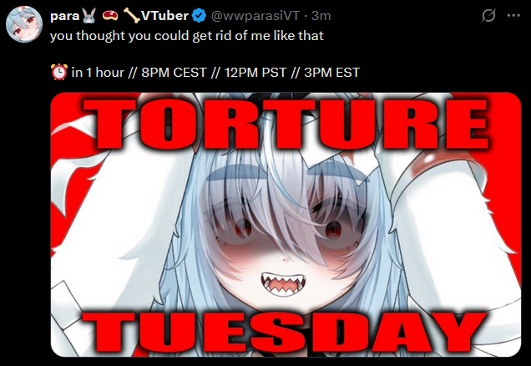531x366 pixels.
Task: Open the three-dot more options menu
Action: [513, 16]
